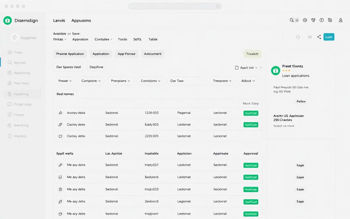Click the Fellow button in the right panel
This screenshot has height=219, width=350.
point(301,101)
